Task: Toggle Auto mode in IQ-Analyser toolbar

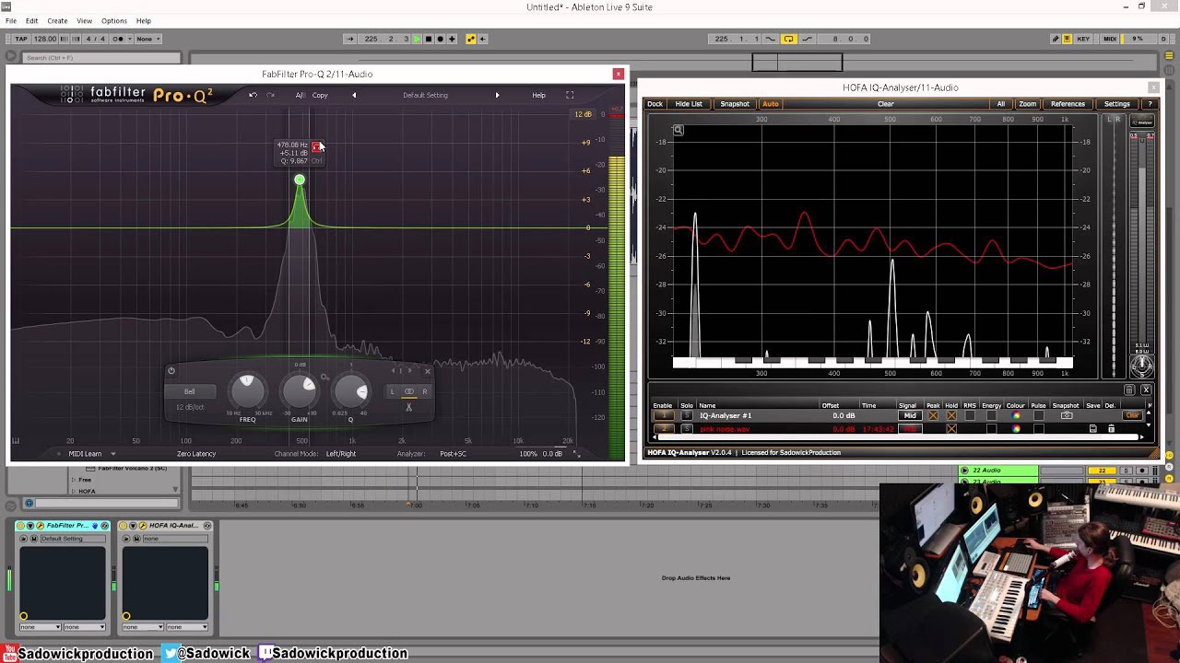Action: click(x=771, y=104)
